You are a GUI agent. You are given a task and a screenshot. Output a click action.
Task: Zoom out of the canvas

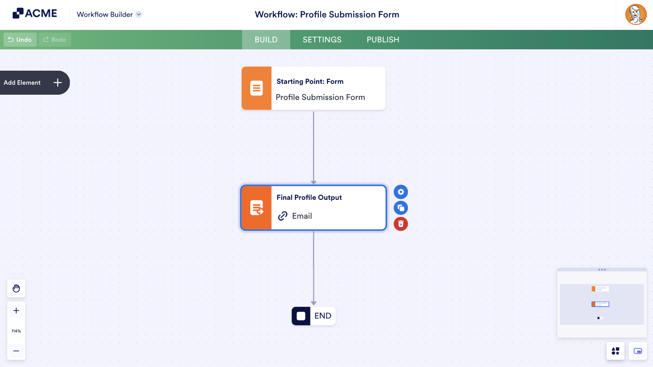coord(16,351)
